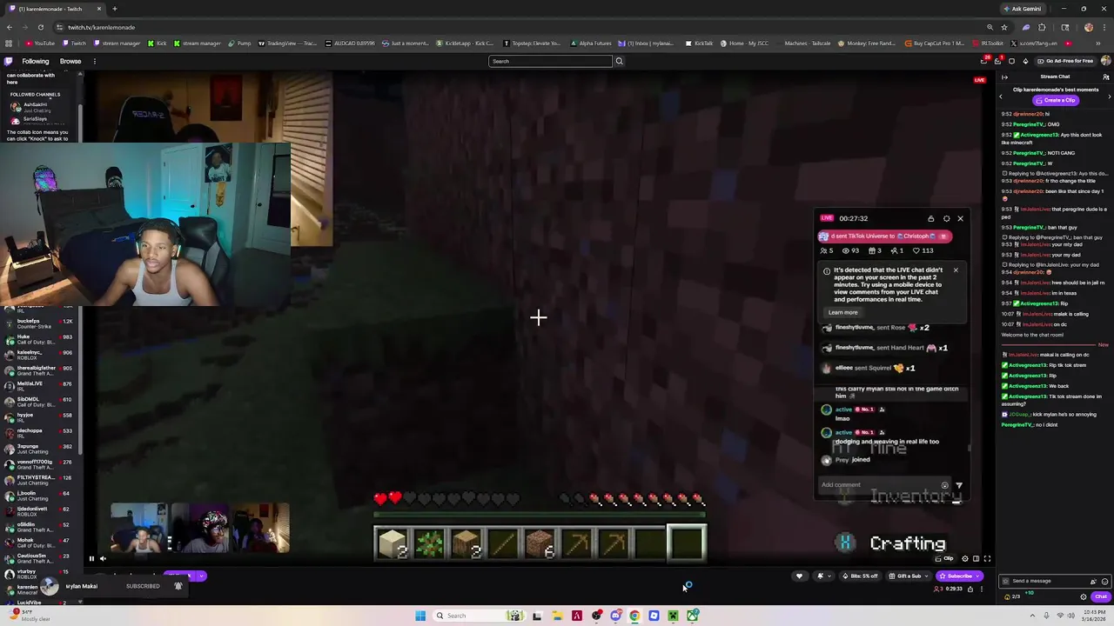Open Kick bookmark in bookmarks bar
This screenshot has height=626, width=1114.
pos(157,43)
